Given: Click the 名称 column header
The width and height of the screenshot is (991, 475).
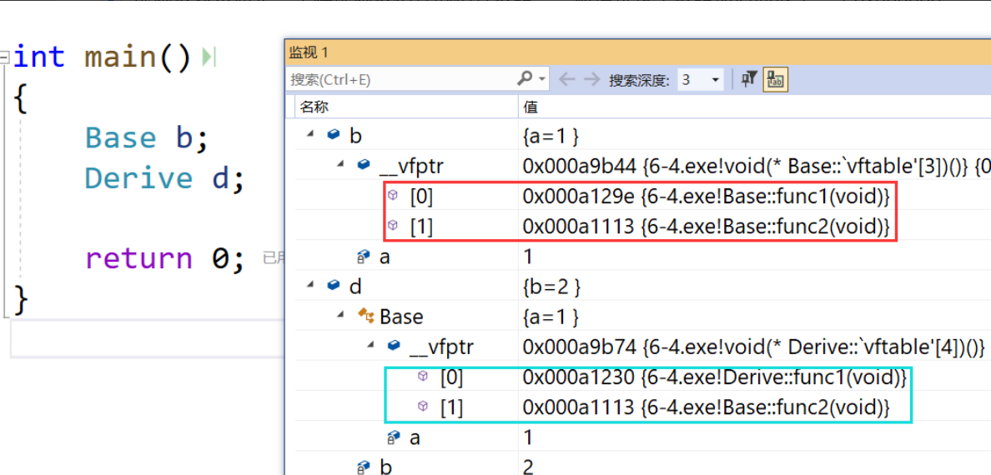Looking at the screenshot, I should click(406, 107).
